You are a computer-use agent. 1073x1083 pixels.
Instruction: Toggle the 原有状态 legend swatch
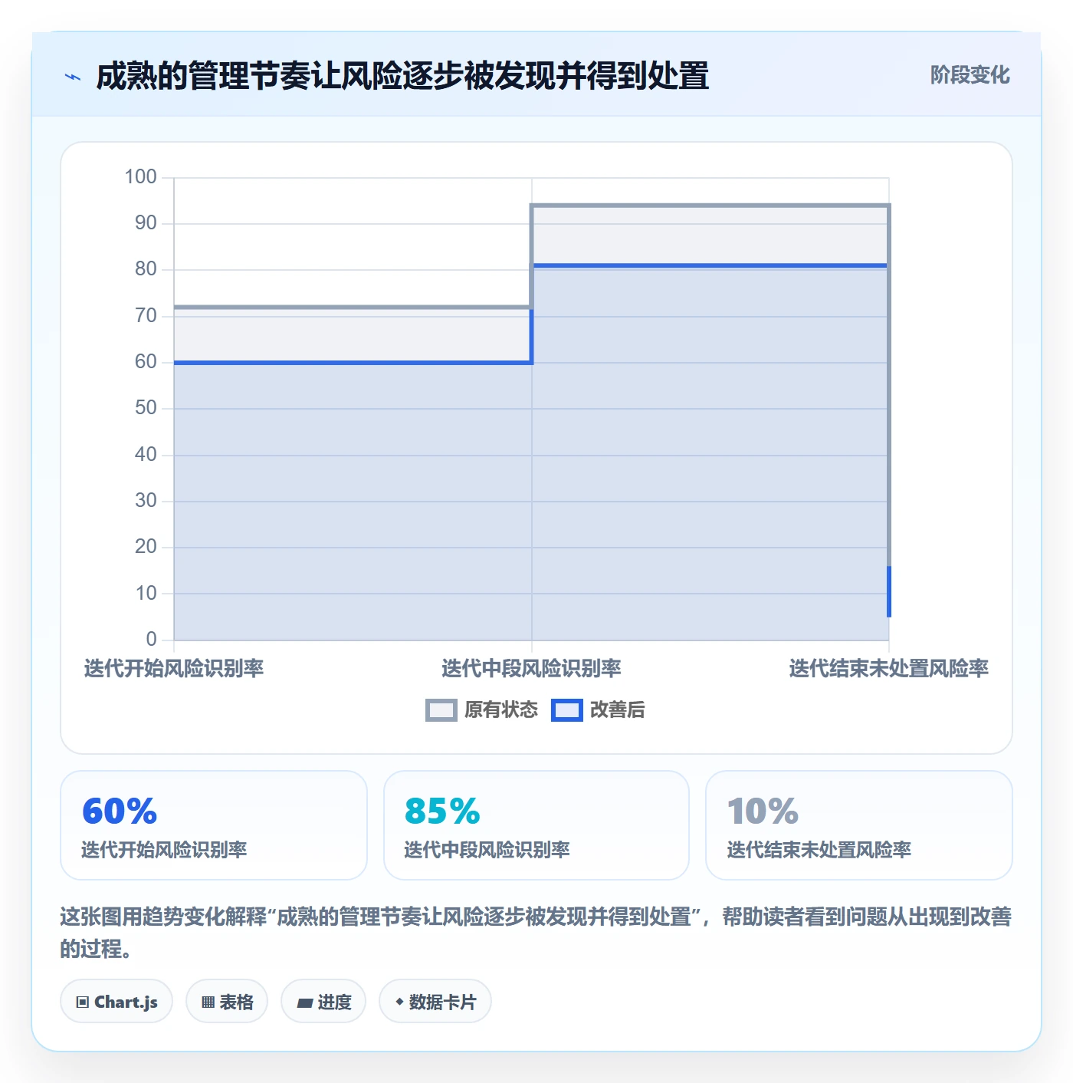tap(441, 710)
